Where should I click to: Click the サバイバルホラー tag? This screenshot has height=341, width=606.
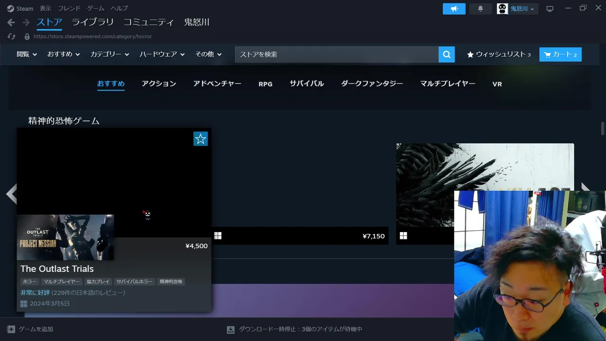[134, 281]
